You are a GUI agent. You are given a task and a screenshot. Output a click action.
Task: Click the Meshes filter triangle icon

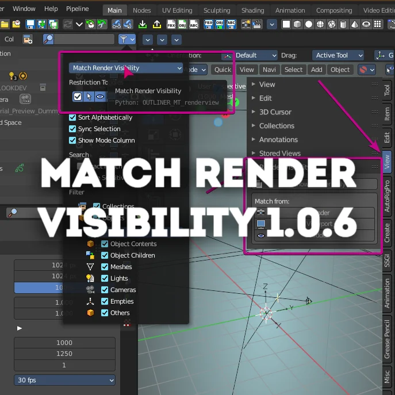point(90,267)
